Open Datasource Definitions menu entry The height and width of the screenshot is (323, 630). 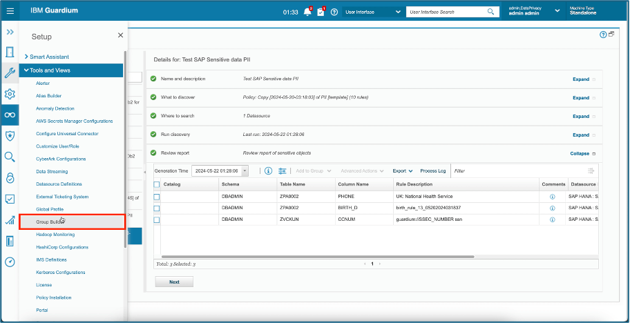tap(59, 184)
